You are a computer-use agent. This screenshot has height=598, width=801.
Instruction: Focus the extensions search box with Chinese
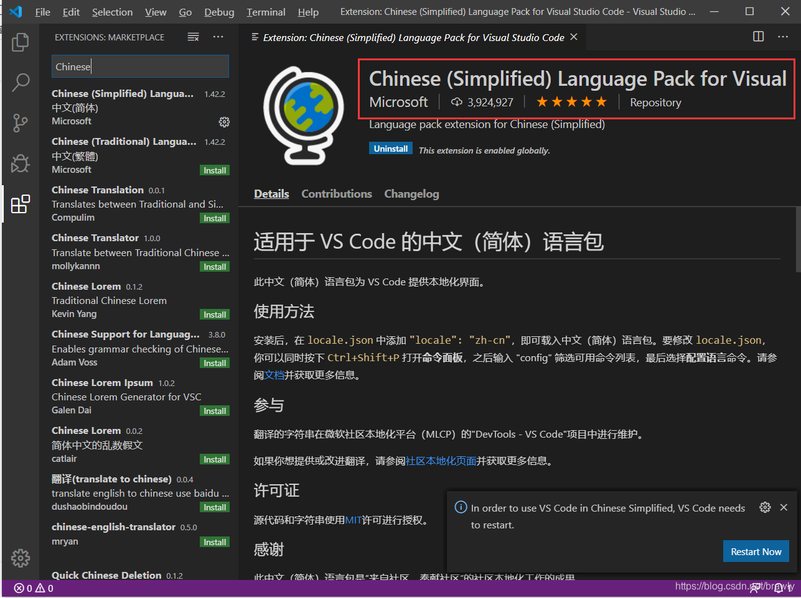point(140,67)
